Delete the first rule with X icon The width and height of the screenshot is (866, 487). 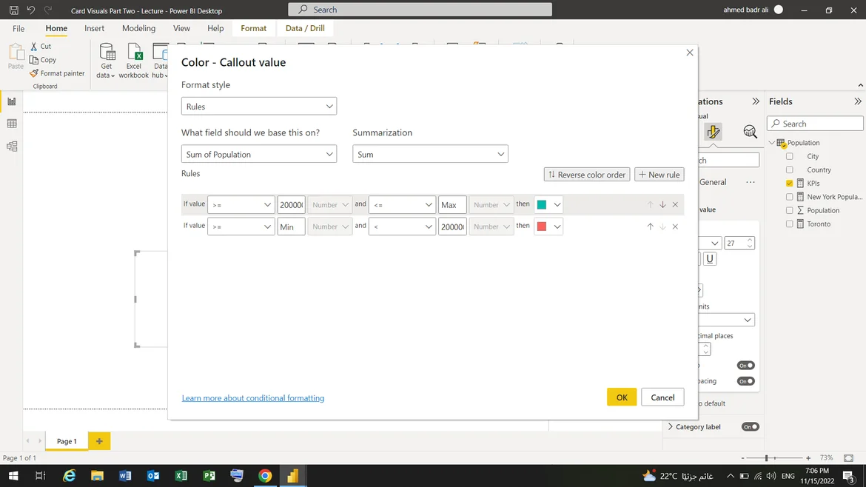point(675,205)
